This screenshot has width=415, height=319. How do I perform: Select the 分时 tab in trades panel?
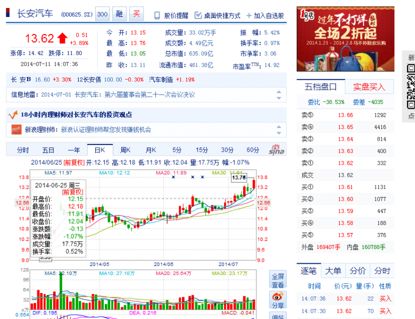[x=382, y=271]
